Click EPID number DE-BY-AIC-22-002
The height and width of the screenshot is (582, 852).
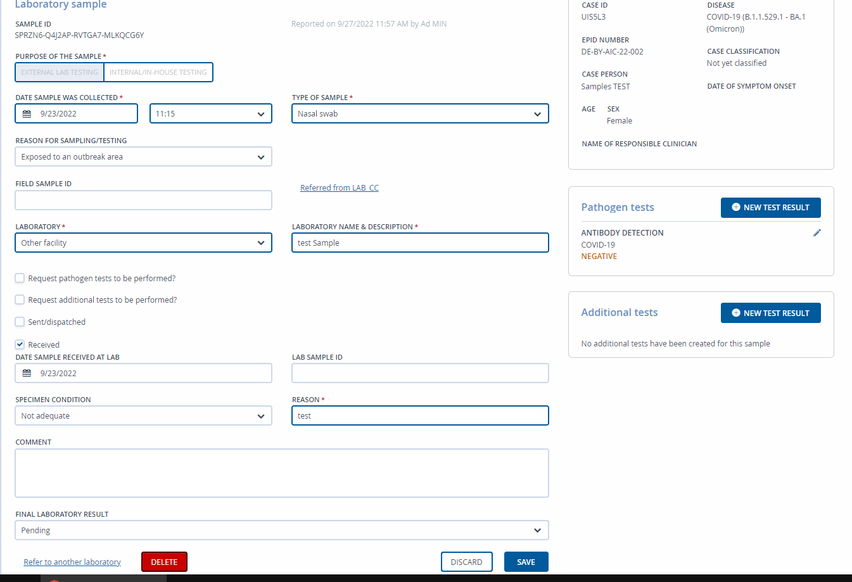coord(613,52)
